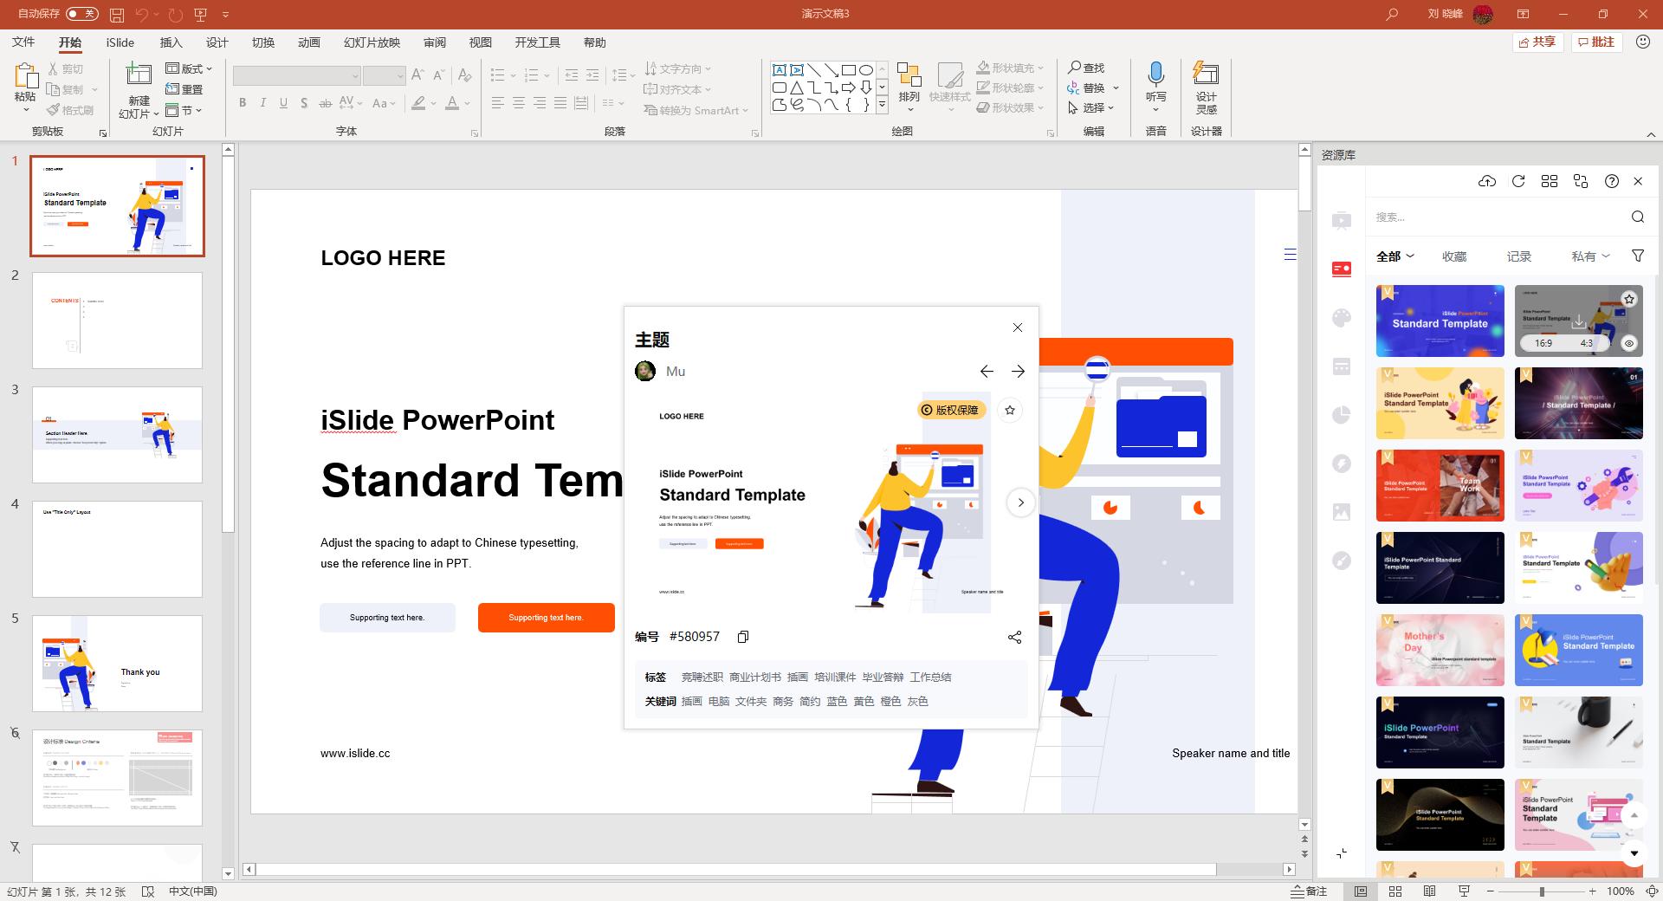Toggle Italic formatting in the font group
Screen dimensions: 1663x901
pyautogui.click(x=263, y=103)
